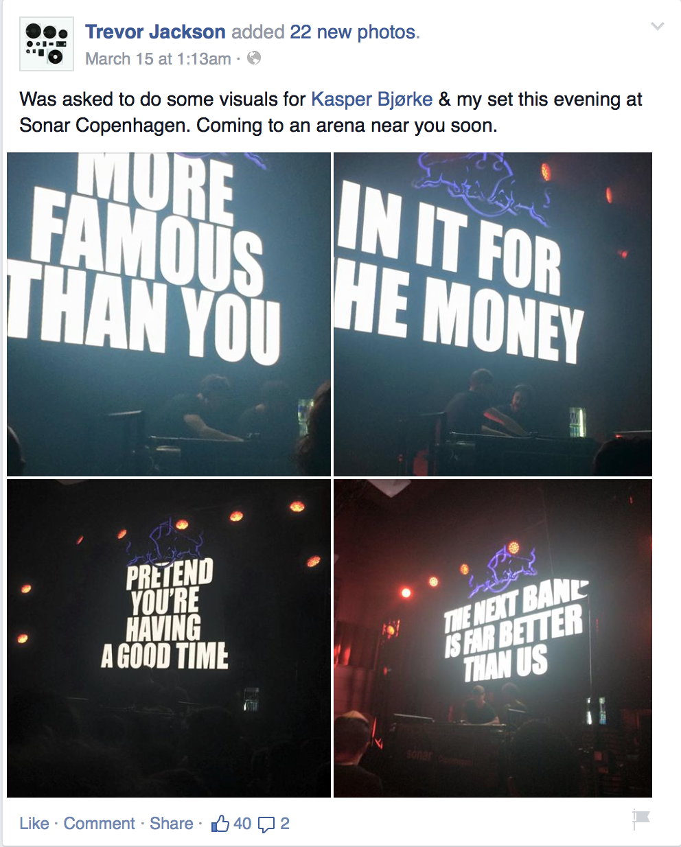The image size is (681, 847).
Task: Click the post caption text about Sonar Copenhagen
Action: (x=331, y=113)
